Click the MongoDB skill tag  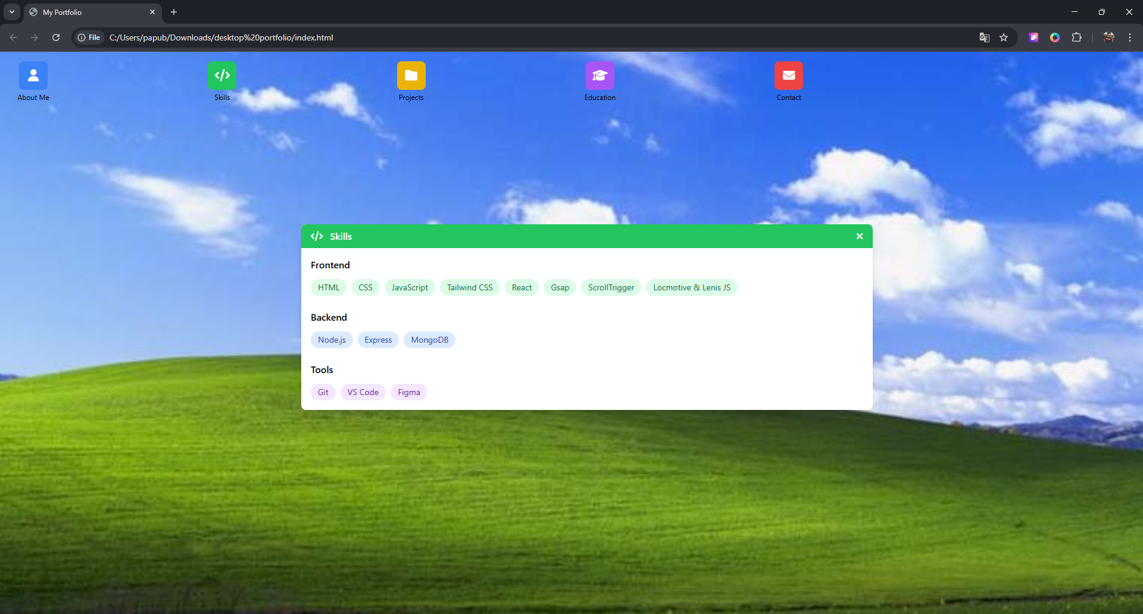[429, 340]
